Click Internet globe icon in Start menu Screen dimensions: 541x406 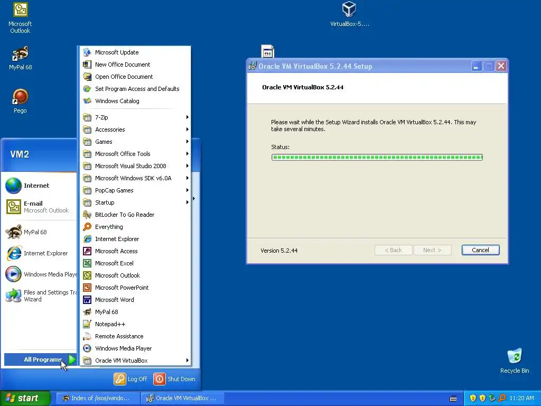pyautogui.click(x=13, y=186)
